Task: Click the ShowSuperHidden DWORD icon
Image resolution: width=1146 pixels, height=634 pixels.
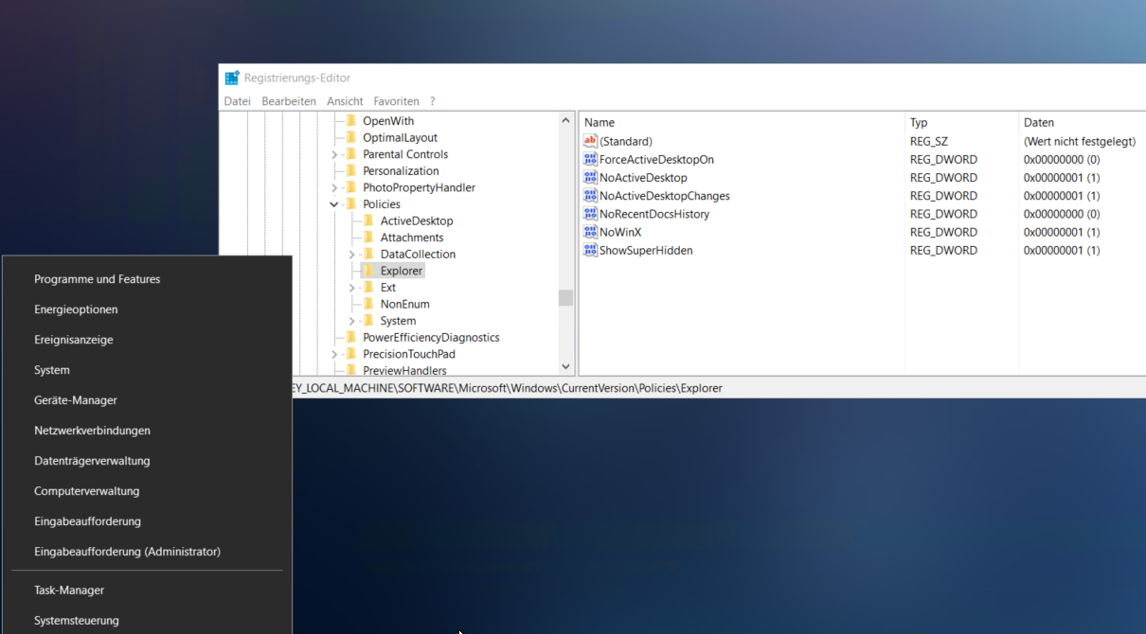Action: [x=590, y=250]
